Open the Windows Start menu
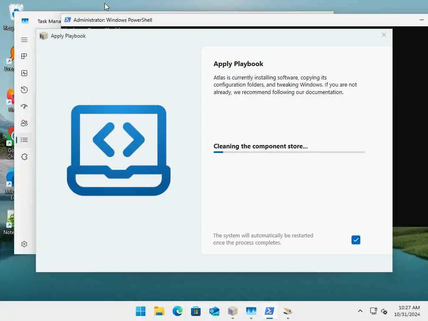Screen dimensions: 428x321 tap(140, 311)
